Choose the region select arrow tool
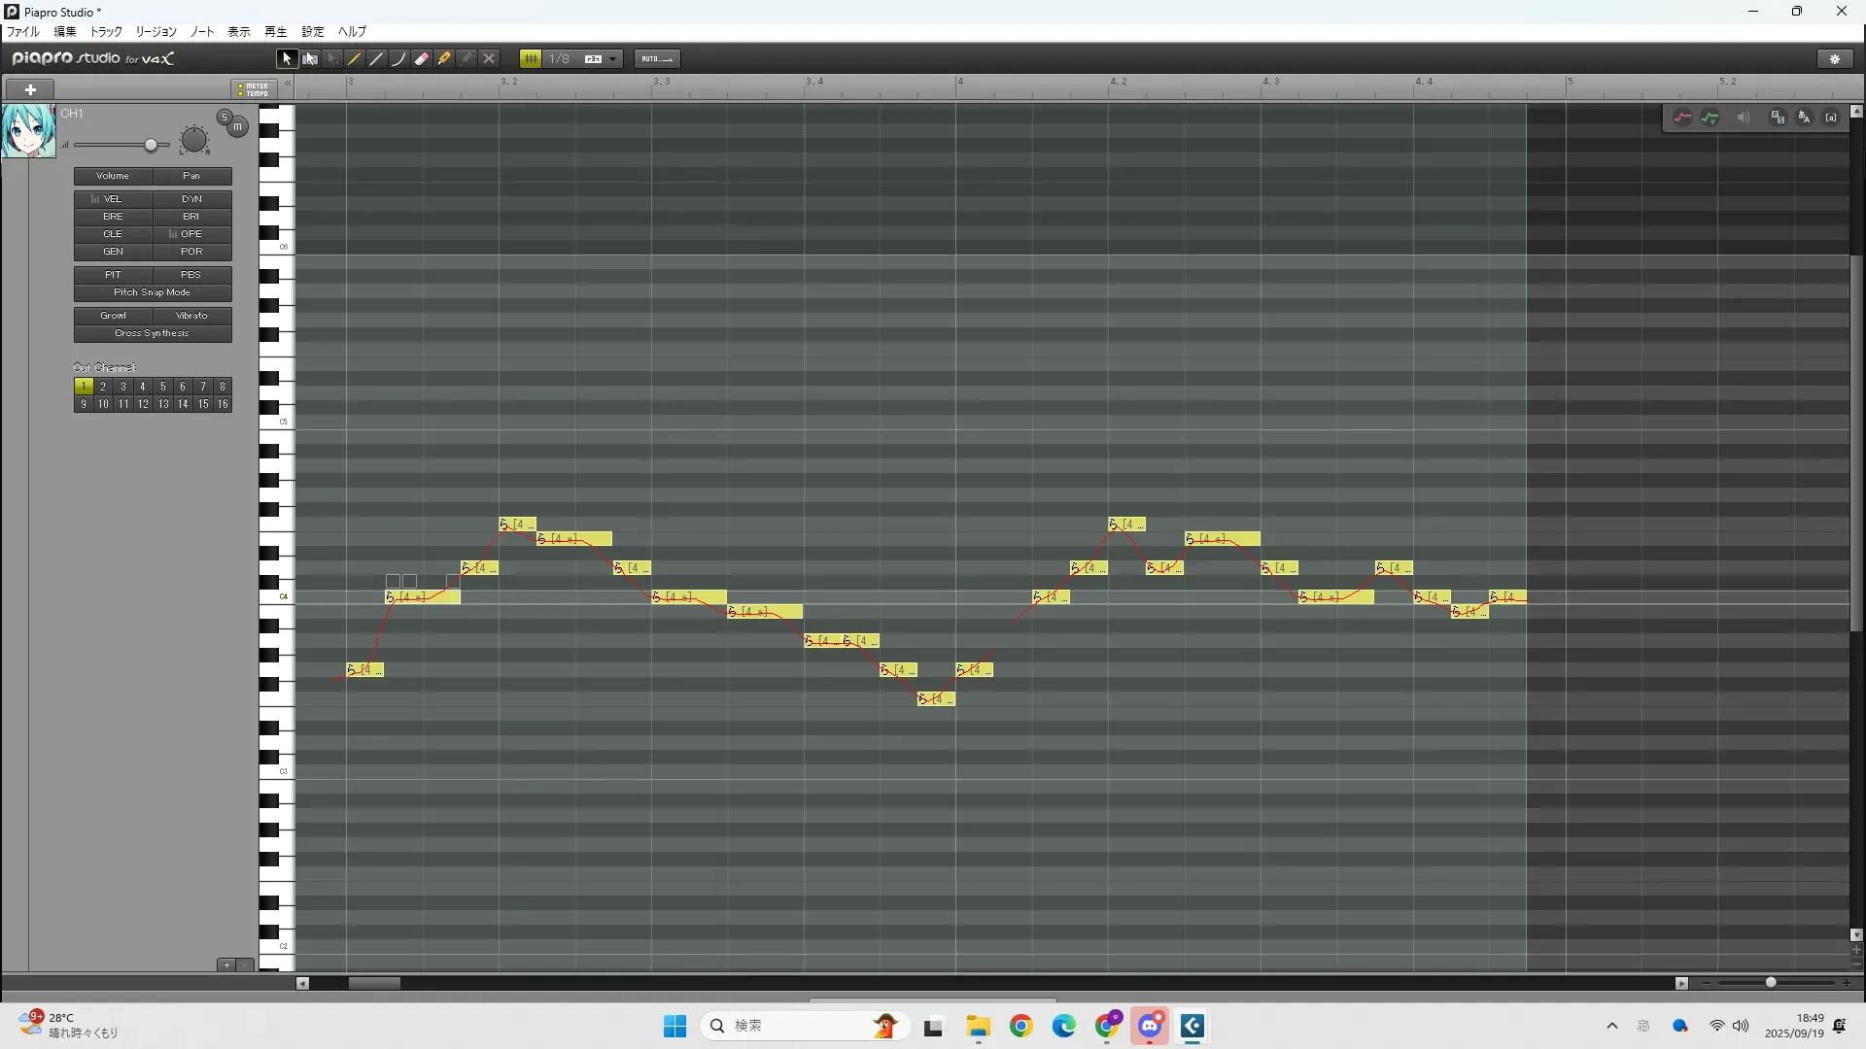This screenshot has height=1049, width=1866. click(310, 58)
